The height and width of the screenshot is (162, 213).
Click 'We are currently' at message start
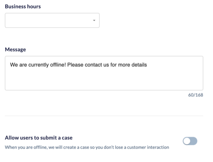[x=29, y=65]
